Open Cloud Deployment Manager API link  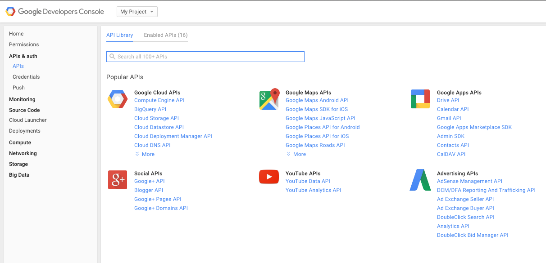tap(173, 136)
